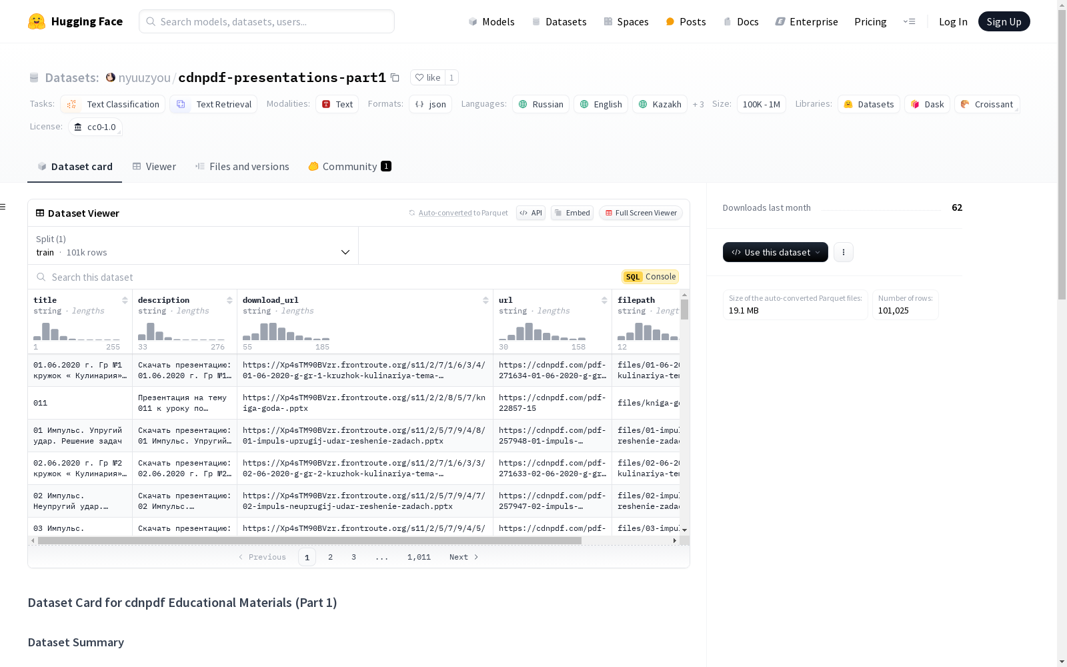Switch to the Viewer tab
Screen dimensions: 1067x667
tap(154, 166)
